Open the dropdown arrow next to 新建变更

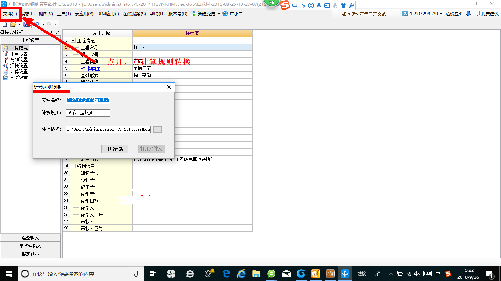click(x=219, y=14)
